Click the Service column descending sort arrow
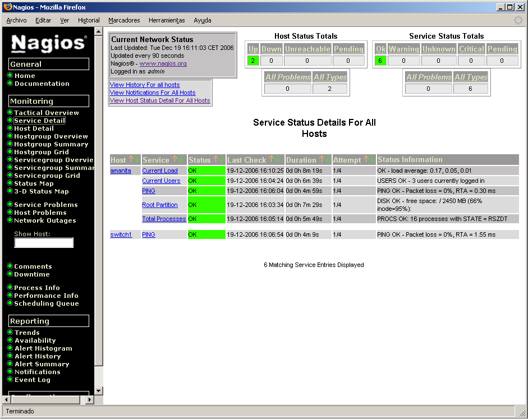528x419 pixels. pos(181,159)
